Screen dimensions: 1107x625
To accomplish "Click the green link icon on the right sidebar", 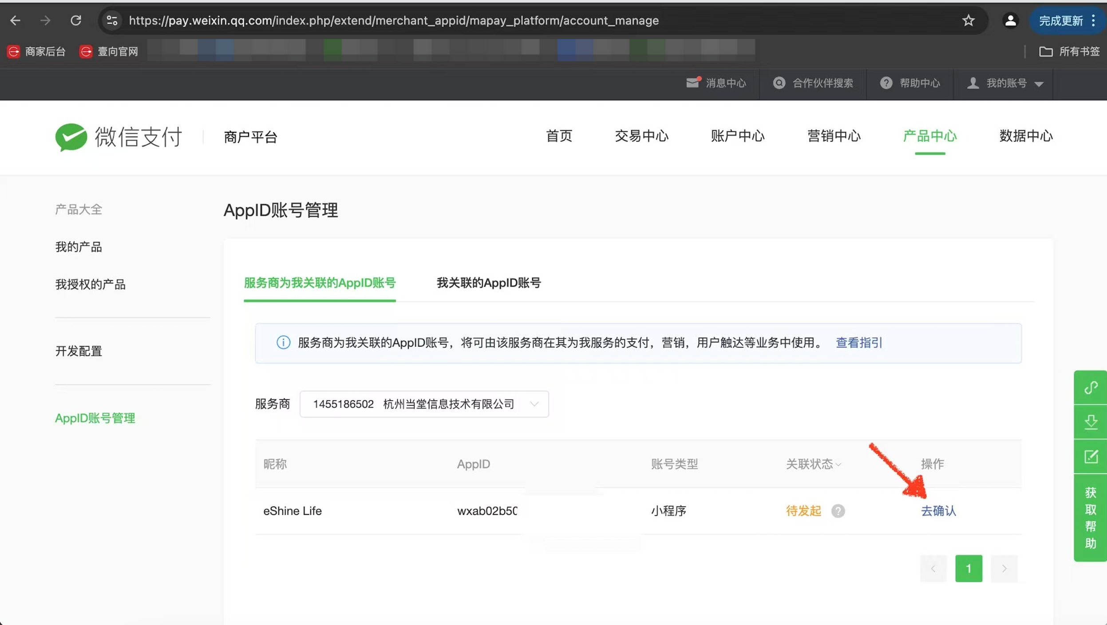I will pyautogui.click(x=1091, y=388).
